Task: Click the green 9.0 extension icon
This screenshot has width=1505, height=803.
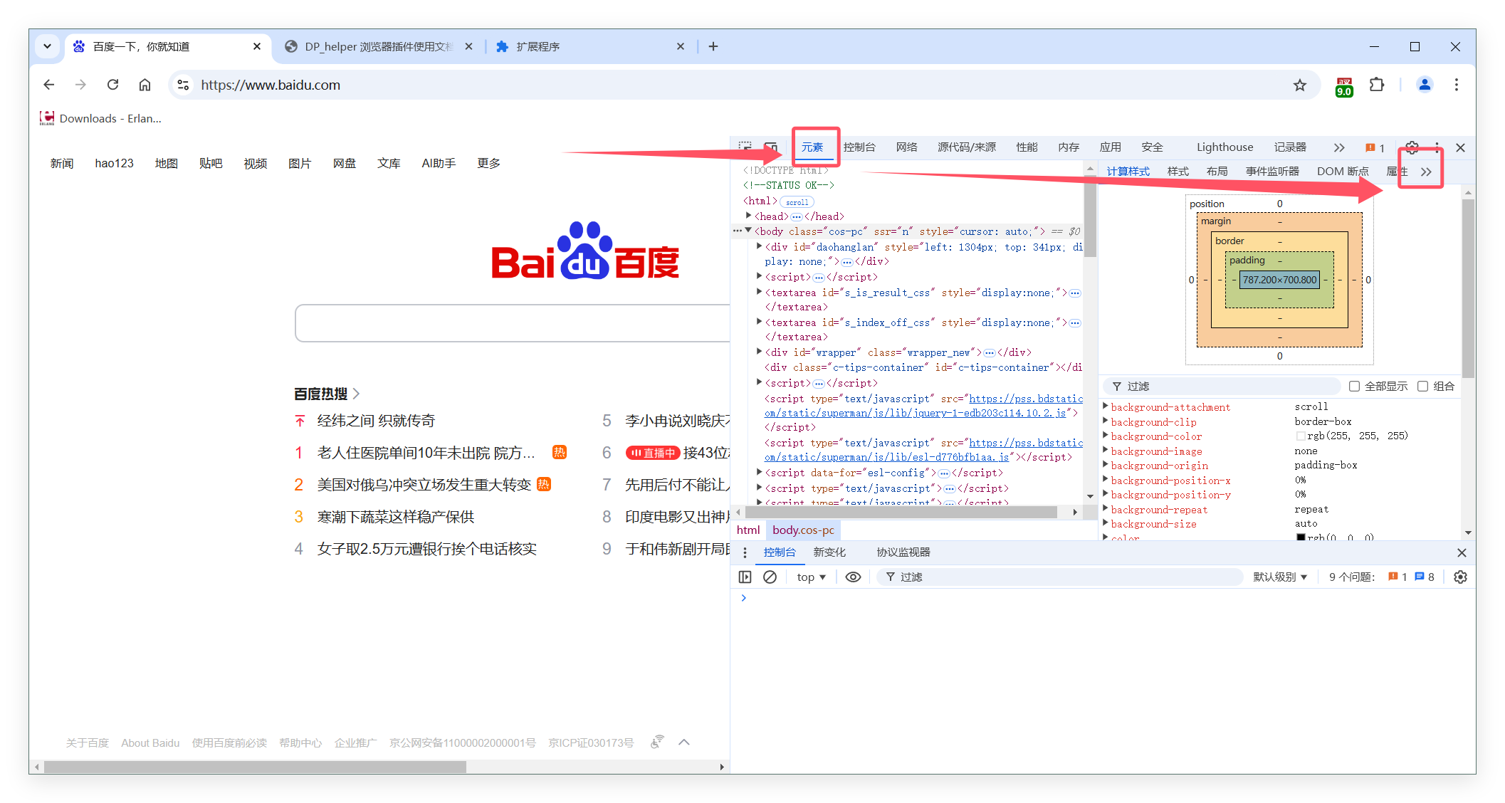Action: [1344, 86]
